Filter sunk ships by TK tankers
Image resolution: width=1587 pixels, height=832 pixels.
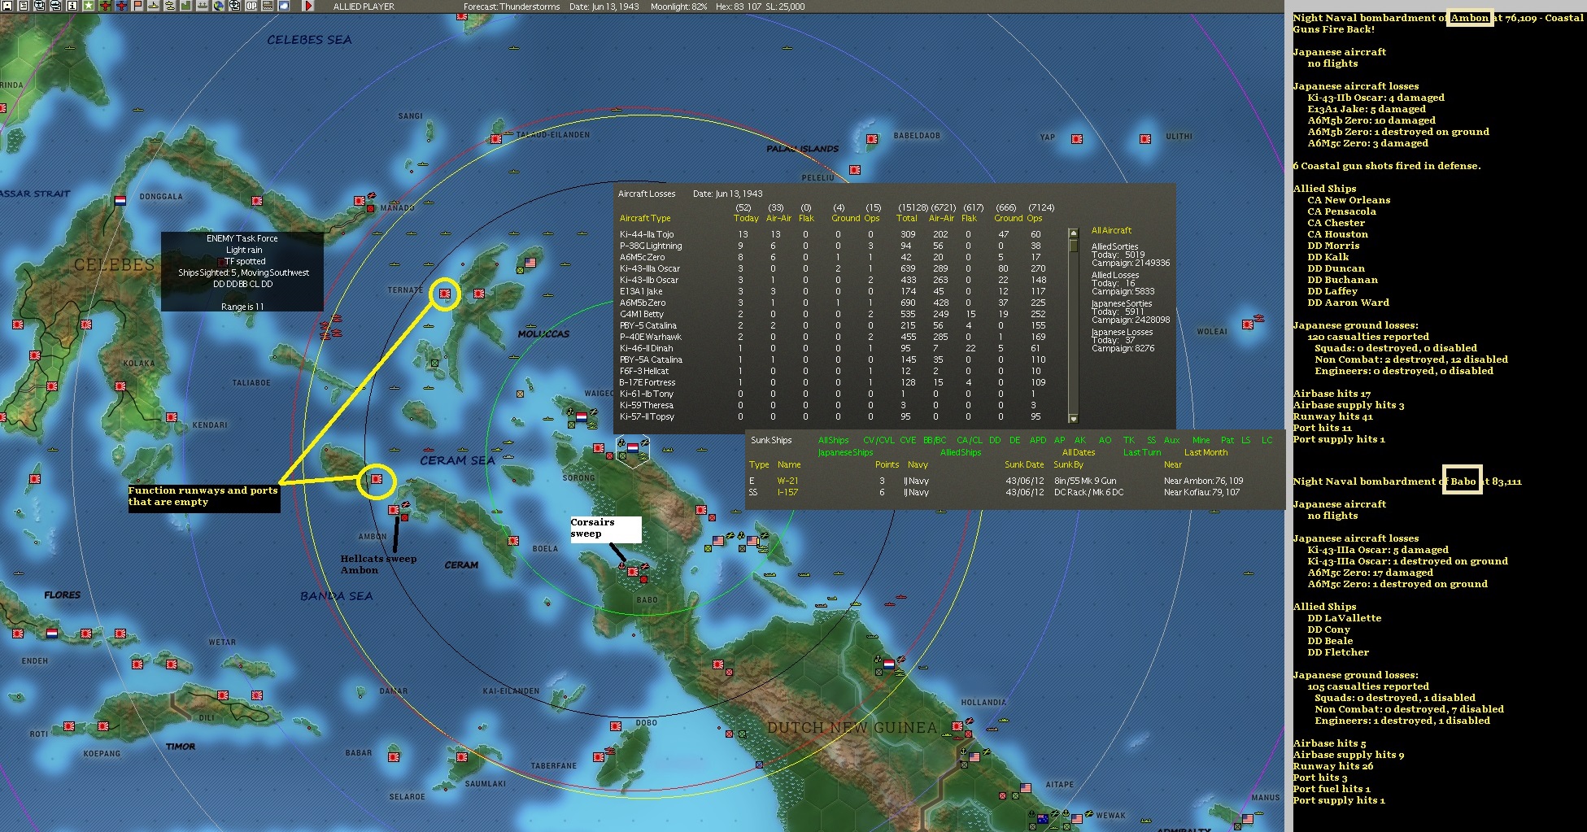click(x=1129, y=440)
